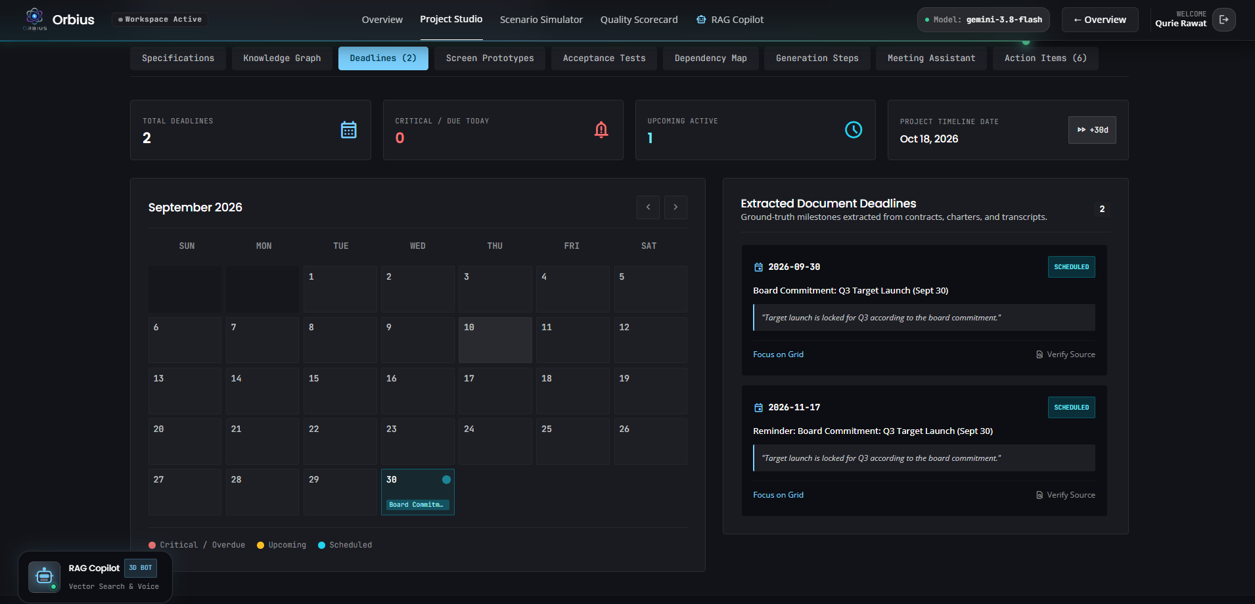Open Scenario Simulator from top navigation
This screenshot has height=604, width=1255.
[x=541, y=20]
